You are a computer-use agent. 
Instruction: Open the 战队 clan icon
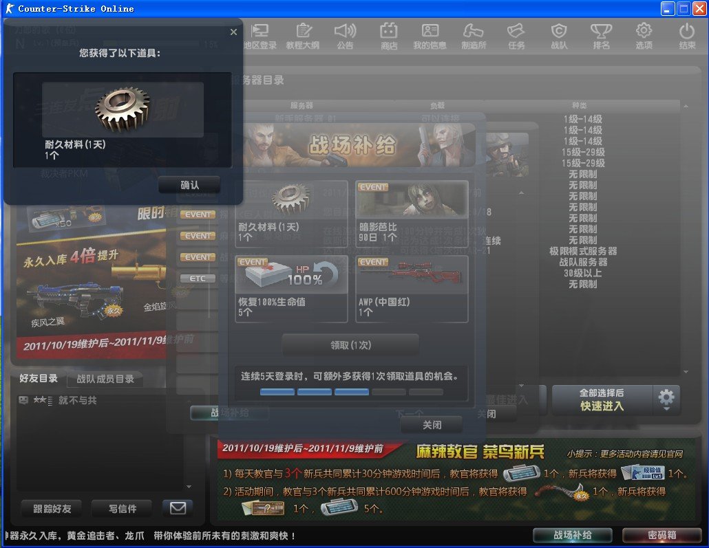[559, 36]
